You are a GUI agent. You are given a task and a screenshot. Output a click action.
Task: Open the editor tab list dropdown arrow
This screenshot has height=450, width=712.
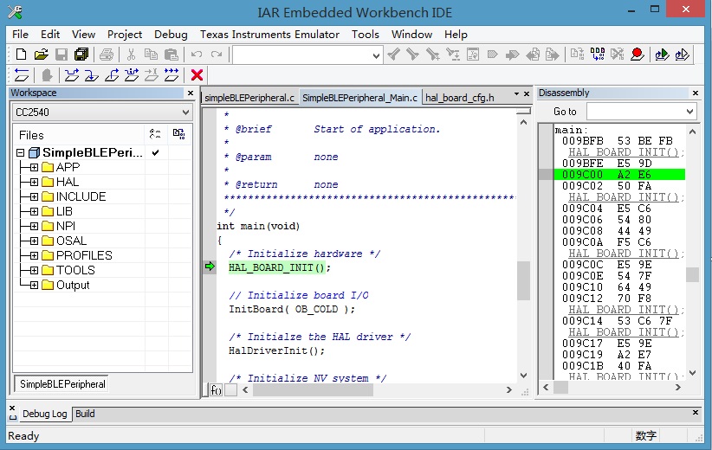coord(516,94)
